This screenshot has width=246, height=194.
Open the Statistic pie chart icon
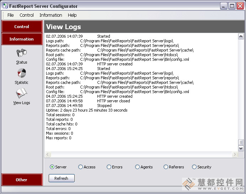(x=22, y=73)
